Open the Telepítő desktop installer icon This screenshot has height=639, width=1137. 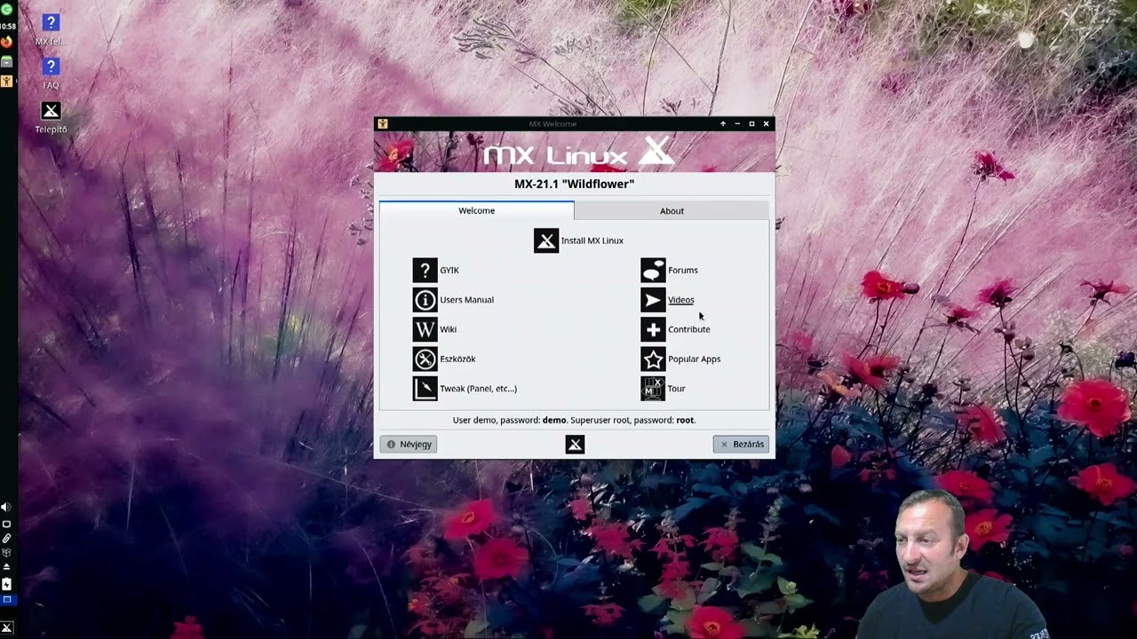click(x=51, y=117)
